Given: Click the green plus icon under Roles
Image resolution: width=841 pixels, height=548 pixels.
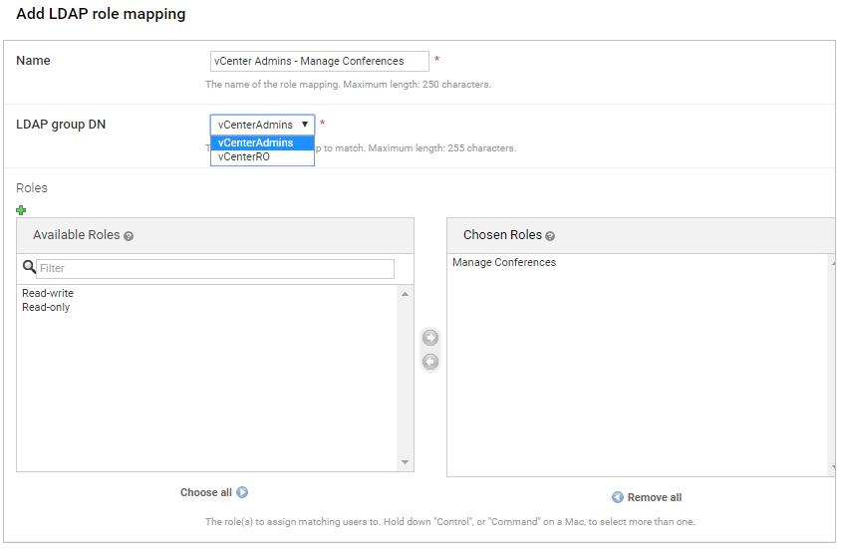Looking at the screenshot, I should coord(22,209).
